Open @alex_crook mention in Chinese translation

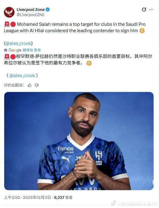[x=22, y=76]
